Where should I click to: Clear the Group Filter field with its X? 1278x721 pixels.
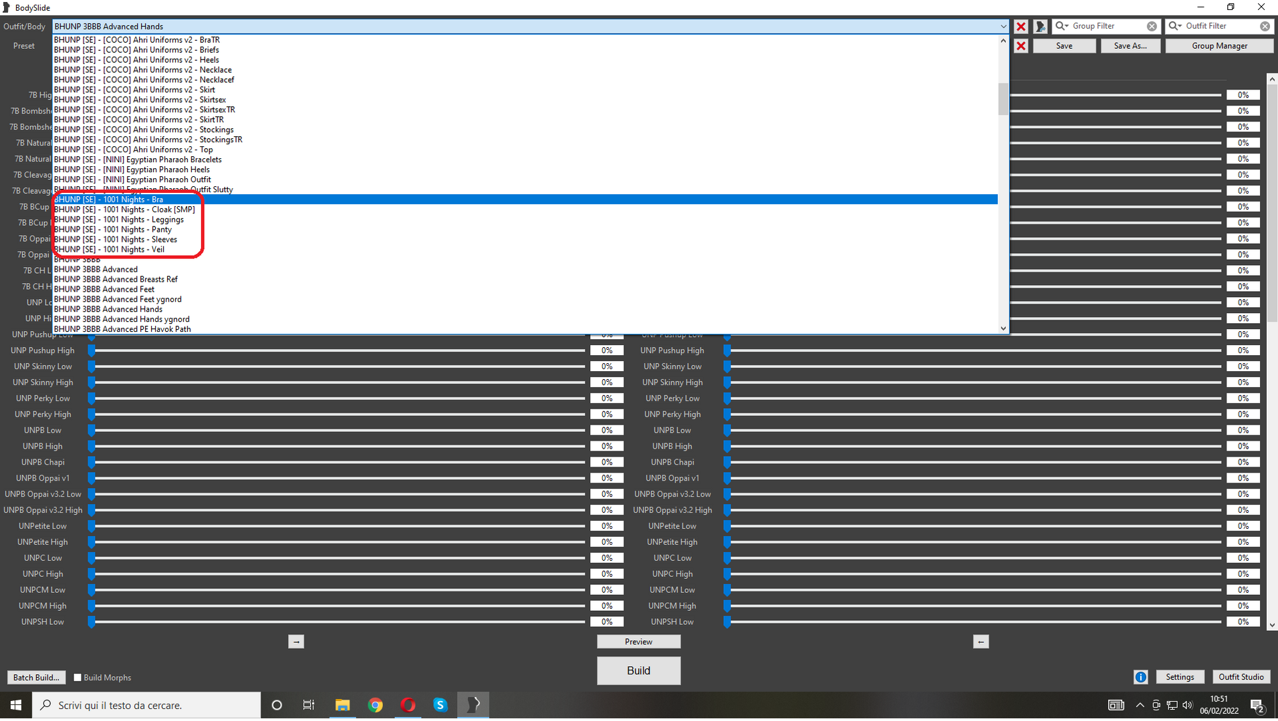[1152, 26]
